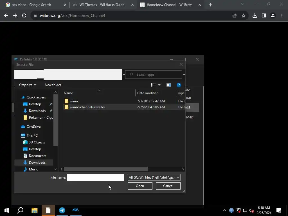This screenshot has width=288, height=216.
Task: Click the navigation pane scroll up arrow
Action: coord(55,92)
